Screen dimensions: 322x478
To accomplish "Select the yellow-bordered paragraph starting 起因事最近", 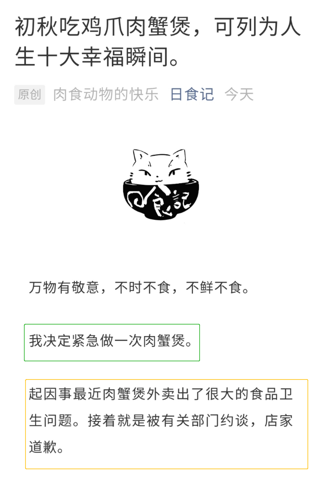I will click(167, 424).
